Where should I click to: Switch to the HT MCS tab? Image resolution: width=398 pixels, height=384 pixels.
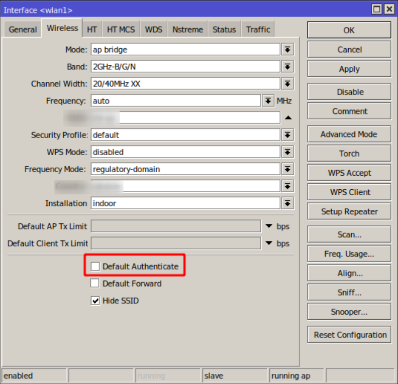(121, 30)
